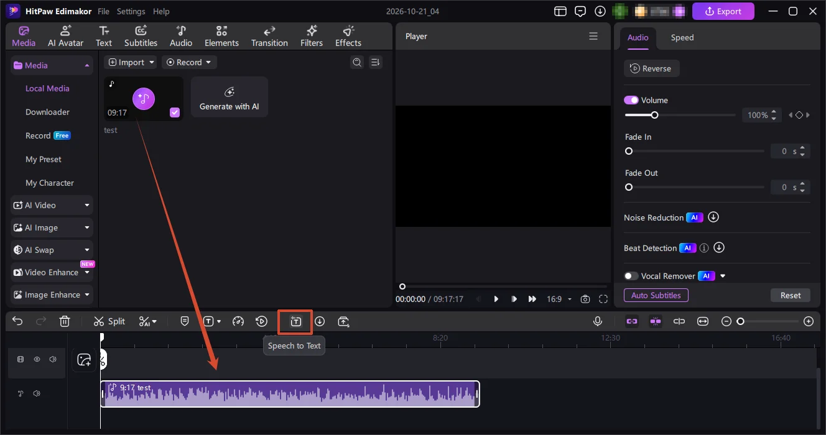826x435 pixels.
Task: Open the Settings menu
Action: pos(131,11)
